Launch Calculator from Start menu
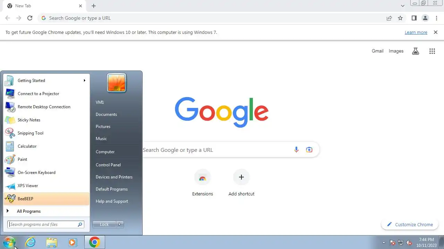Image resolution: width=444 pixels, height=249 pixels. [46, 146]
